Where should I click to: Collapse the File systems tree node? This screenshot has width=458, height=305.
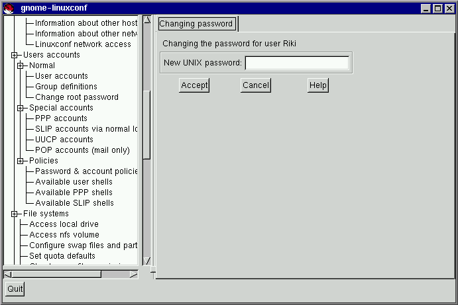(14, 214)
